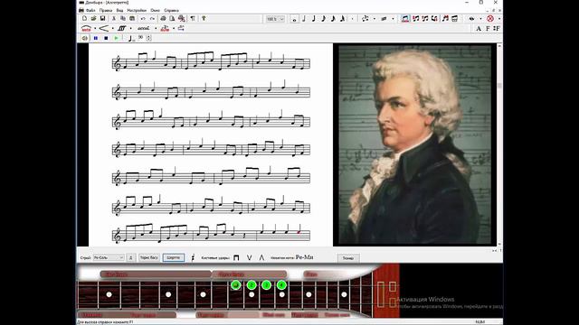Open the Правка menu
The width and height of the screenshot is (579, 325).
pos(106,10)
